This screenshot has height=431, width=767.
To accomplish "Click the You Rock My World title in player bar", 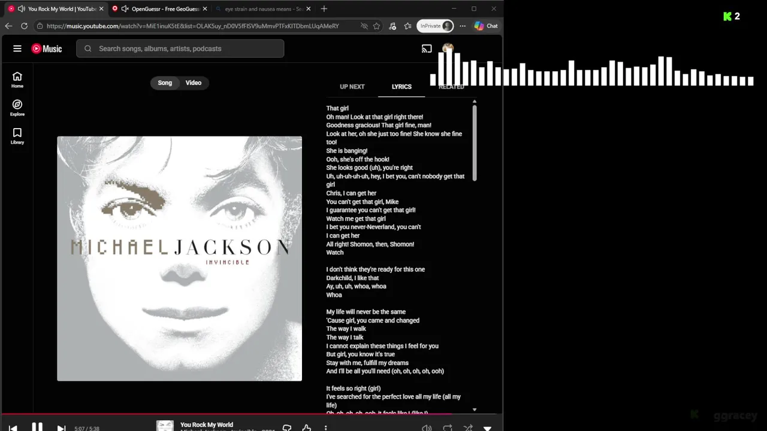I will 207,424.
